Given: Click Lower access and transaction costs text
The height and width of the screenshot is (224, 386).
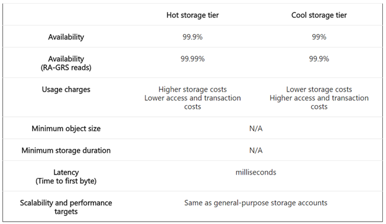Looking at the screenshot, I should pyautogui.click(x=192, y=102).
